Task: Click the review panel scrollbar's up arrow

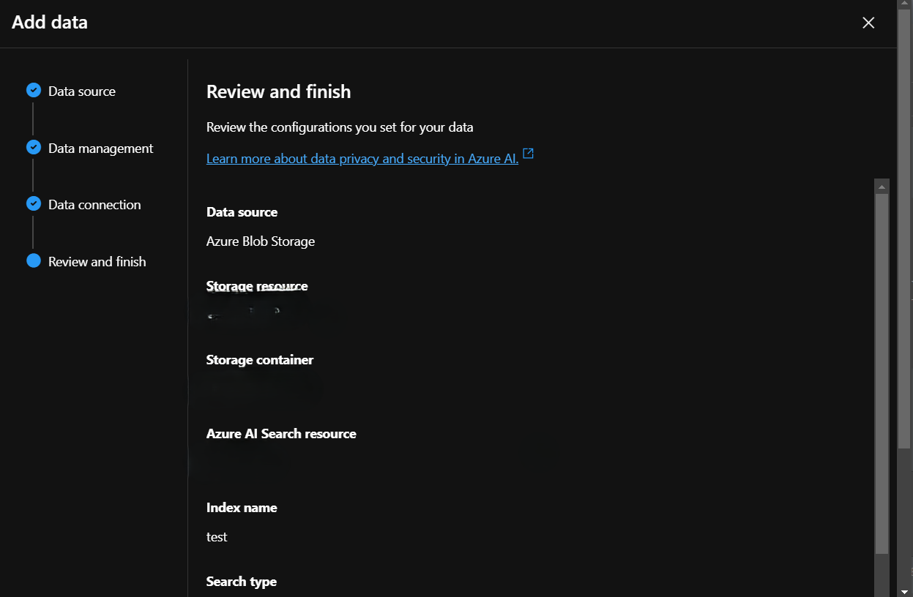Action: (x=882, y=187)
